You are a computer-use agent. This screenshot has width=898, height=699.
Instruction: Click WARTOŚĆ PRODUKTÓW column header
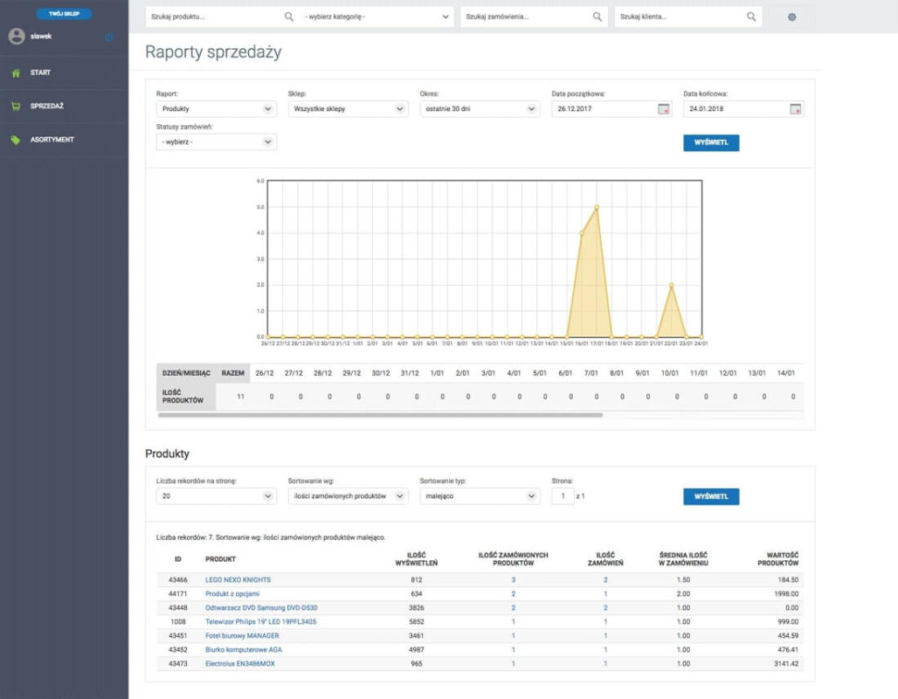[777, 559]
